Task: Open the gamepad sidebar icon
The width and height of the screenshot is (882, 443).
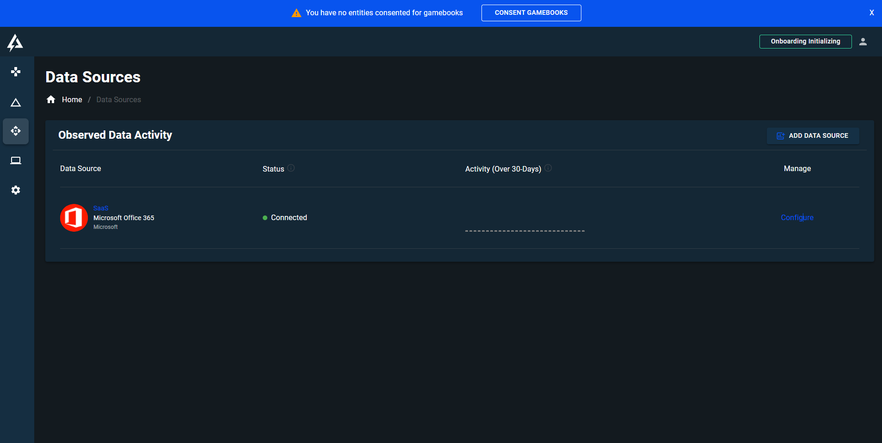Action: tap(16, 72)
